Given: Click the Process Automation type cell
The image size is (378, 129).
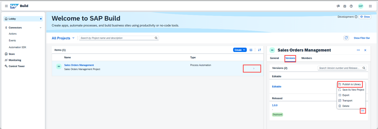Looking at the screenshot, I should click(x=201, y=65).
